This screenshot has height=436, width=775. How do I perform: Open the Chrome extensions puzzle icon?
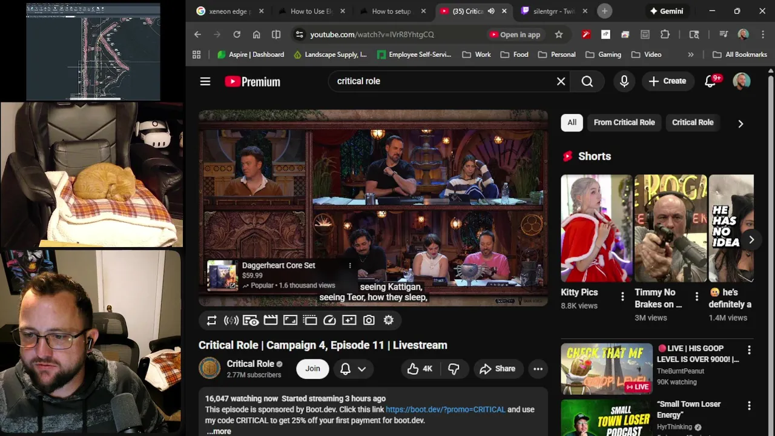[x=665, y=35]
